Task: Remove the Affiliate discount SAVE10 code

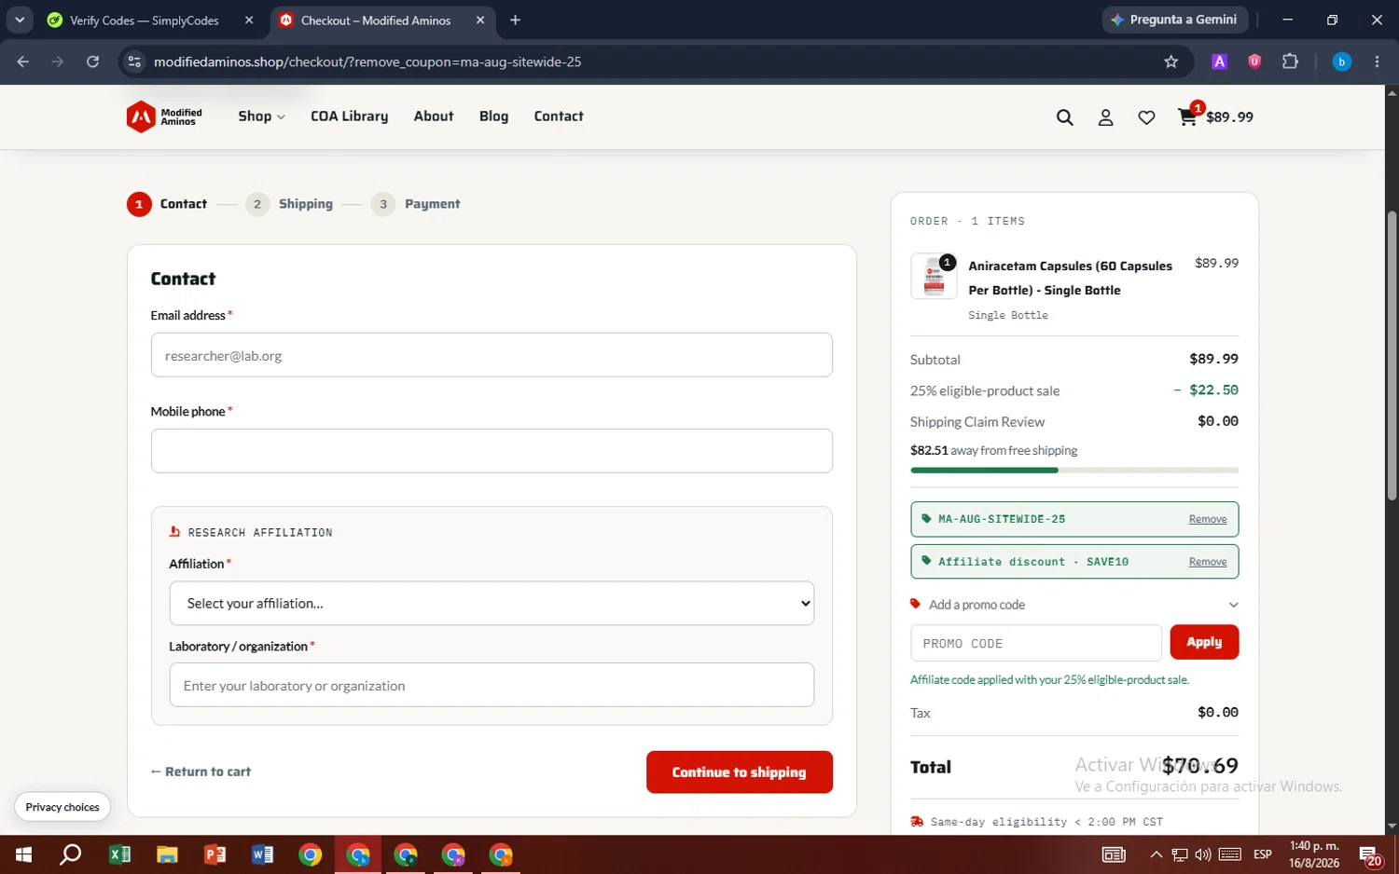Action: pyautogui.click(x=1208, y=562)
